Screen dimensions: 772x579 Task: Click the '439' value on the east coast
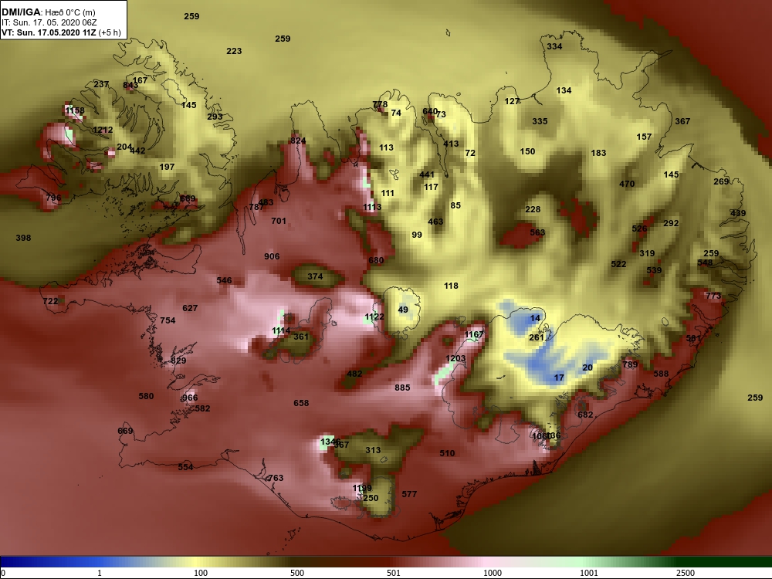pos(737,213)
